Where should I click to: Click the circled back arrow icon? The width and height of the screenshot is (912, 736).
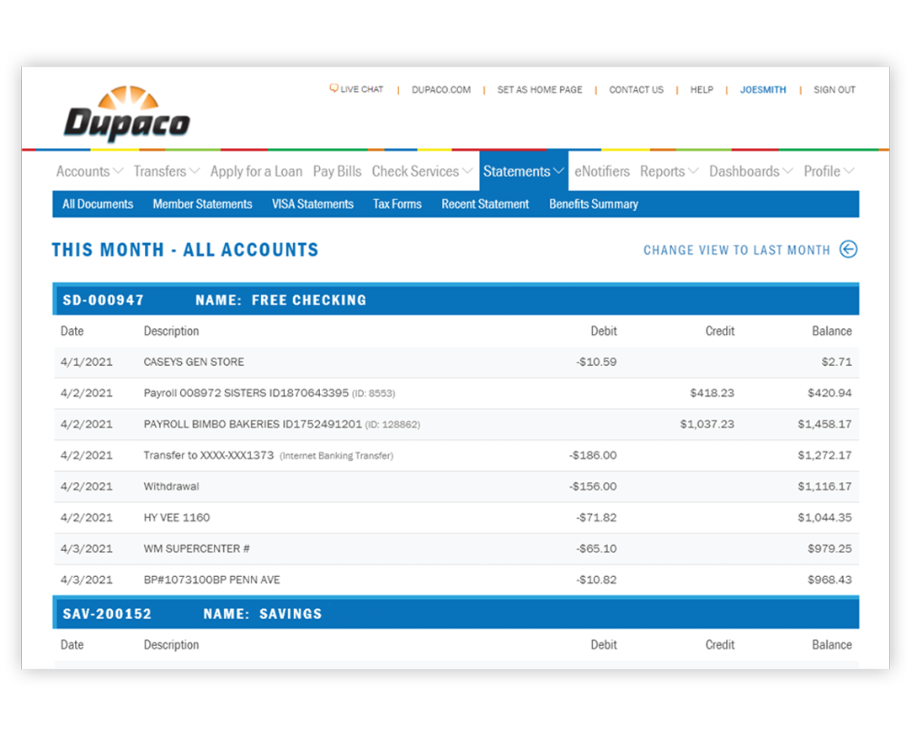(x=849, y=249)
